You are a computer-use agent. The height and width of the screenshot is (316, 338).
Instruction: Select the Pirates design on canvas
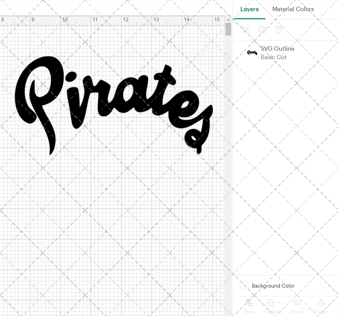click(114, 106)
